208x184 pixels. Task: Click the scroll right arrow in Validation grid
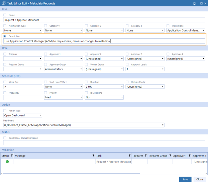tap(206, 174)
